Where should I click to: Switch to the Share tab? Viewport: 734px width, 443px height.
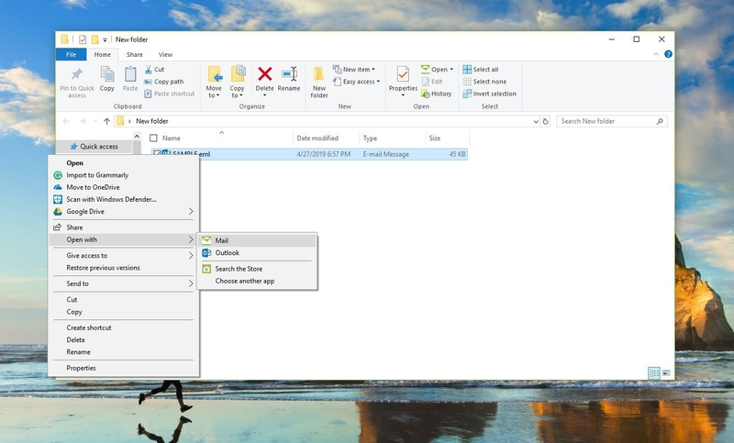click(x=135, y=54)
